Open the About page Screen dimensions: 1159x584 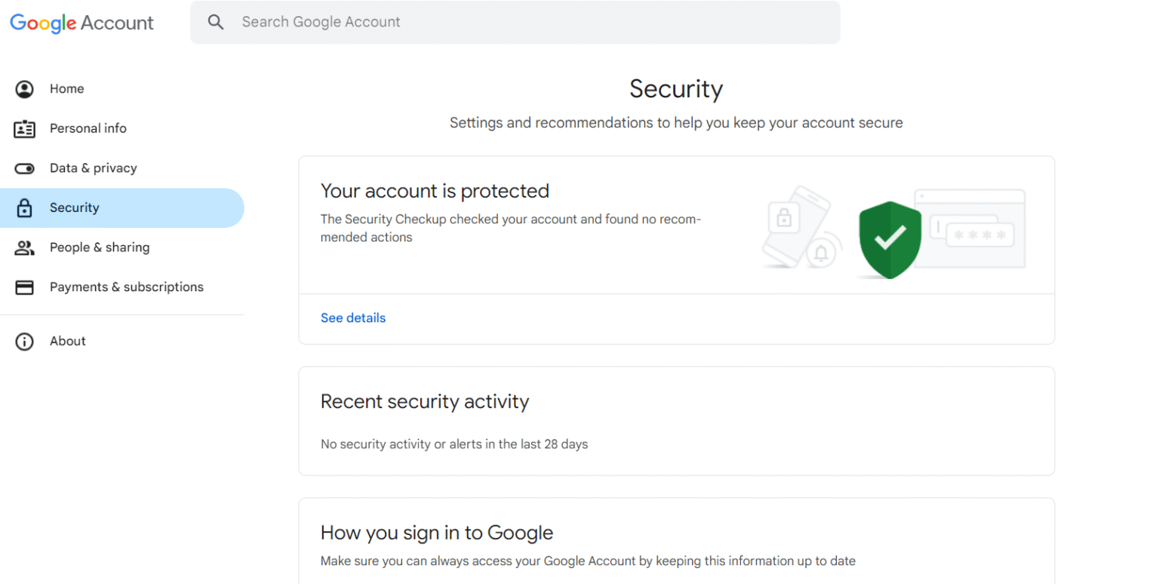coord(67,341)
